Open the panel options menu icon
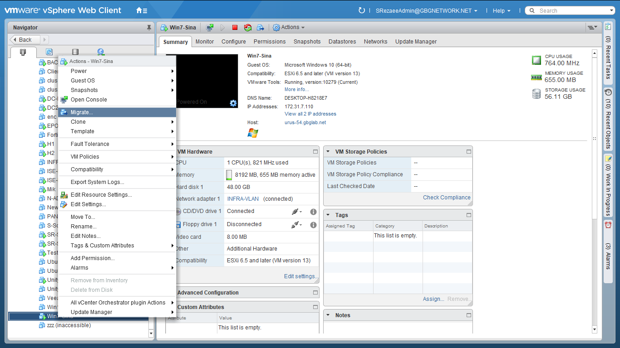620x348 pixels. (x=592, y=28)
